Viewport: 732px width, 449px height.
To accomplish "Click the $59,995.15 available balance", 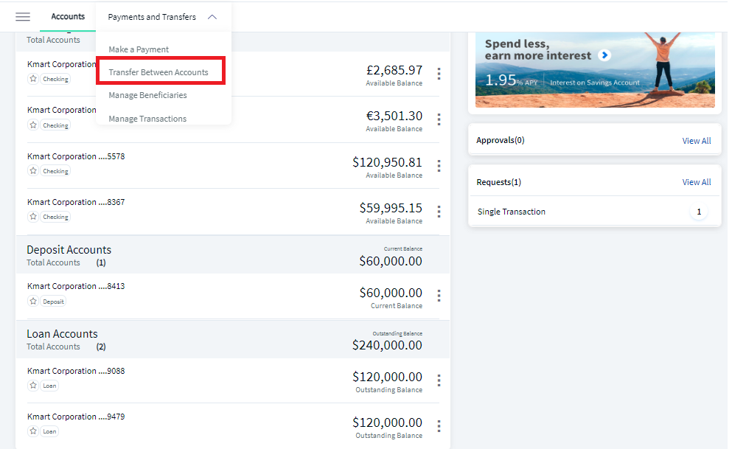I will (391, 208).
